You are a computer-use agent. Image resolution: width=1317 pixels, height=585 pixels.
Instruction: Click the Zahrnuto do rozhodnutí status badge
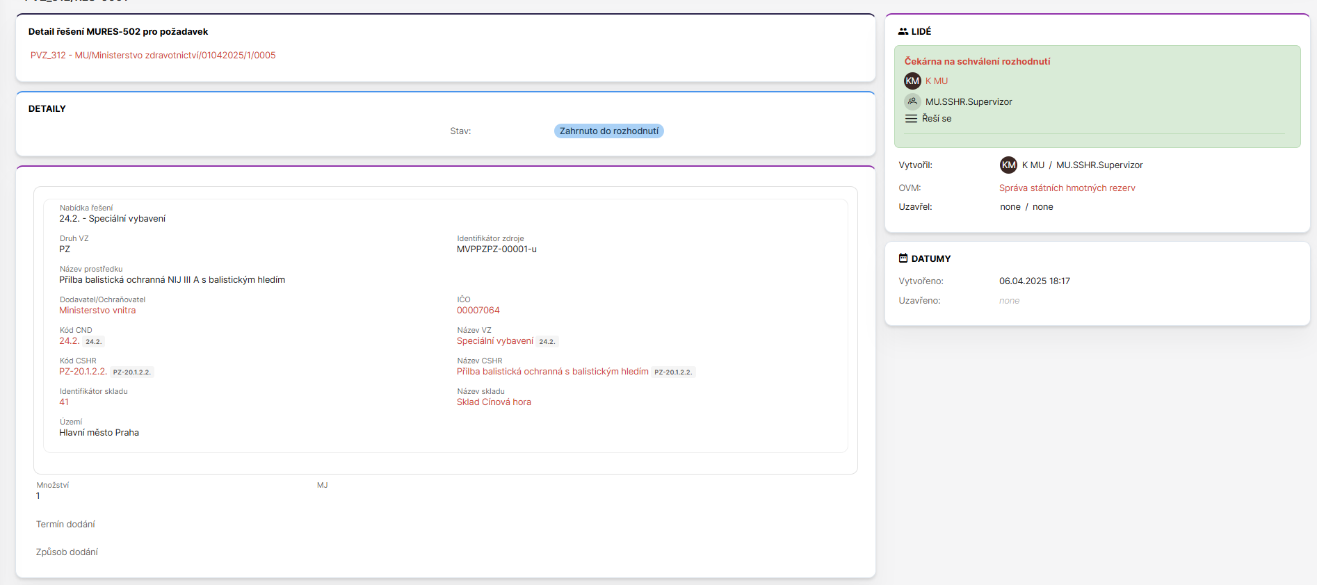(608, 131)
